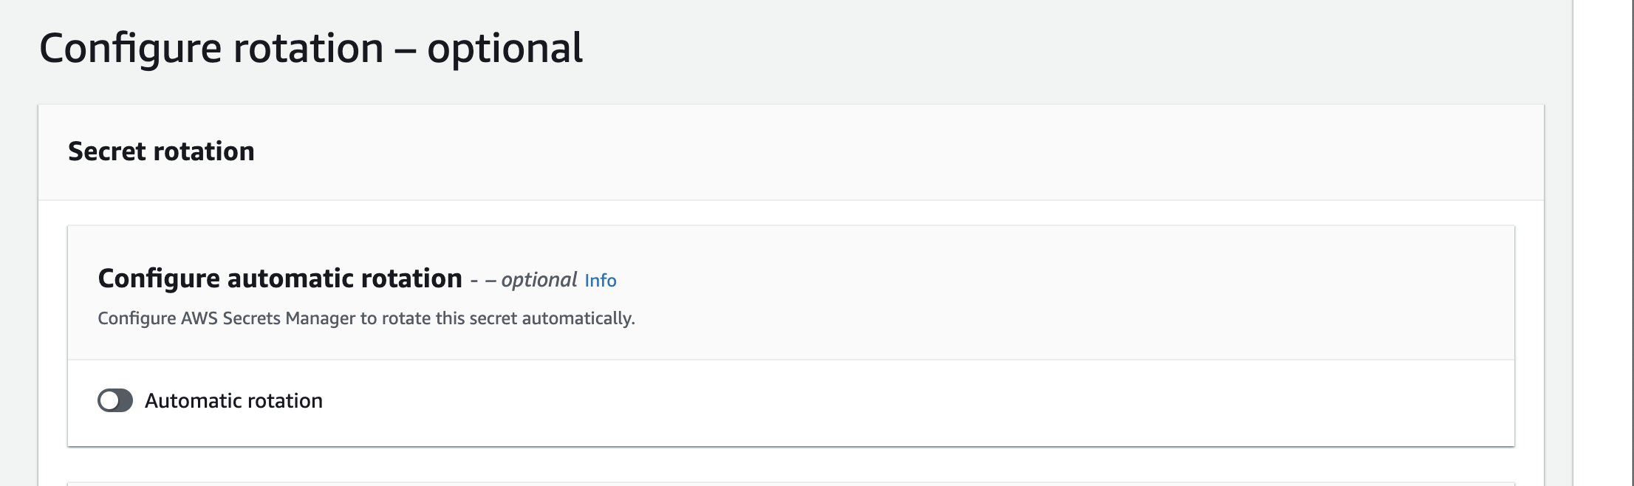Image resolution: width=1634 pixels, height=486 pixels.
Task: Click empty space in Secret rotation header bar
Action: (886, 152)
